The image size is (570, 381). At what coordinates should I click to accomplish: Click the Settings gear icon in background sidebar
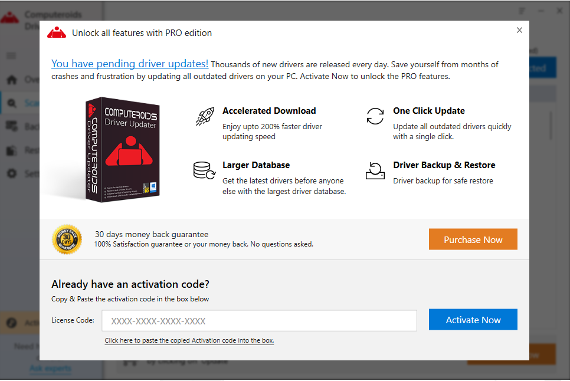12,173
